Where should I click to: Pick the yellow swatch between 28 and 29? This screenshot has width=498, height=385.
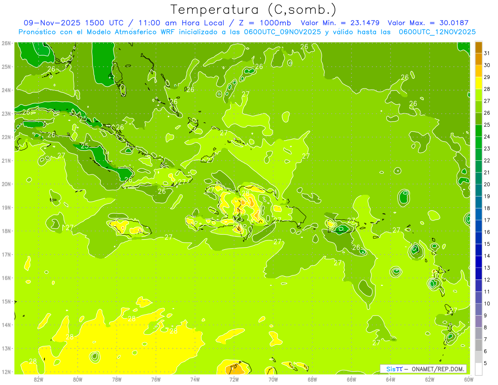[x=478, y=83]
